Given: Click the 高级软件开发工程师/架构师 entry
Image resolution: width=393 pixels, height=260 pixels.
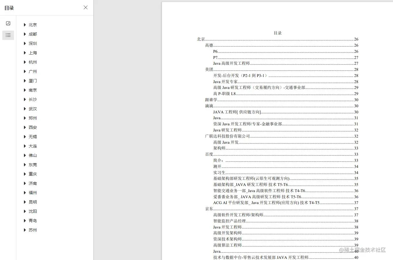Looking at the screenshot, I should coord(286,215).
